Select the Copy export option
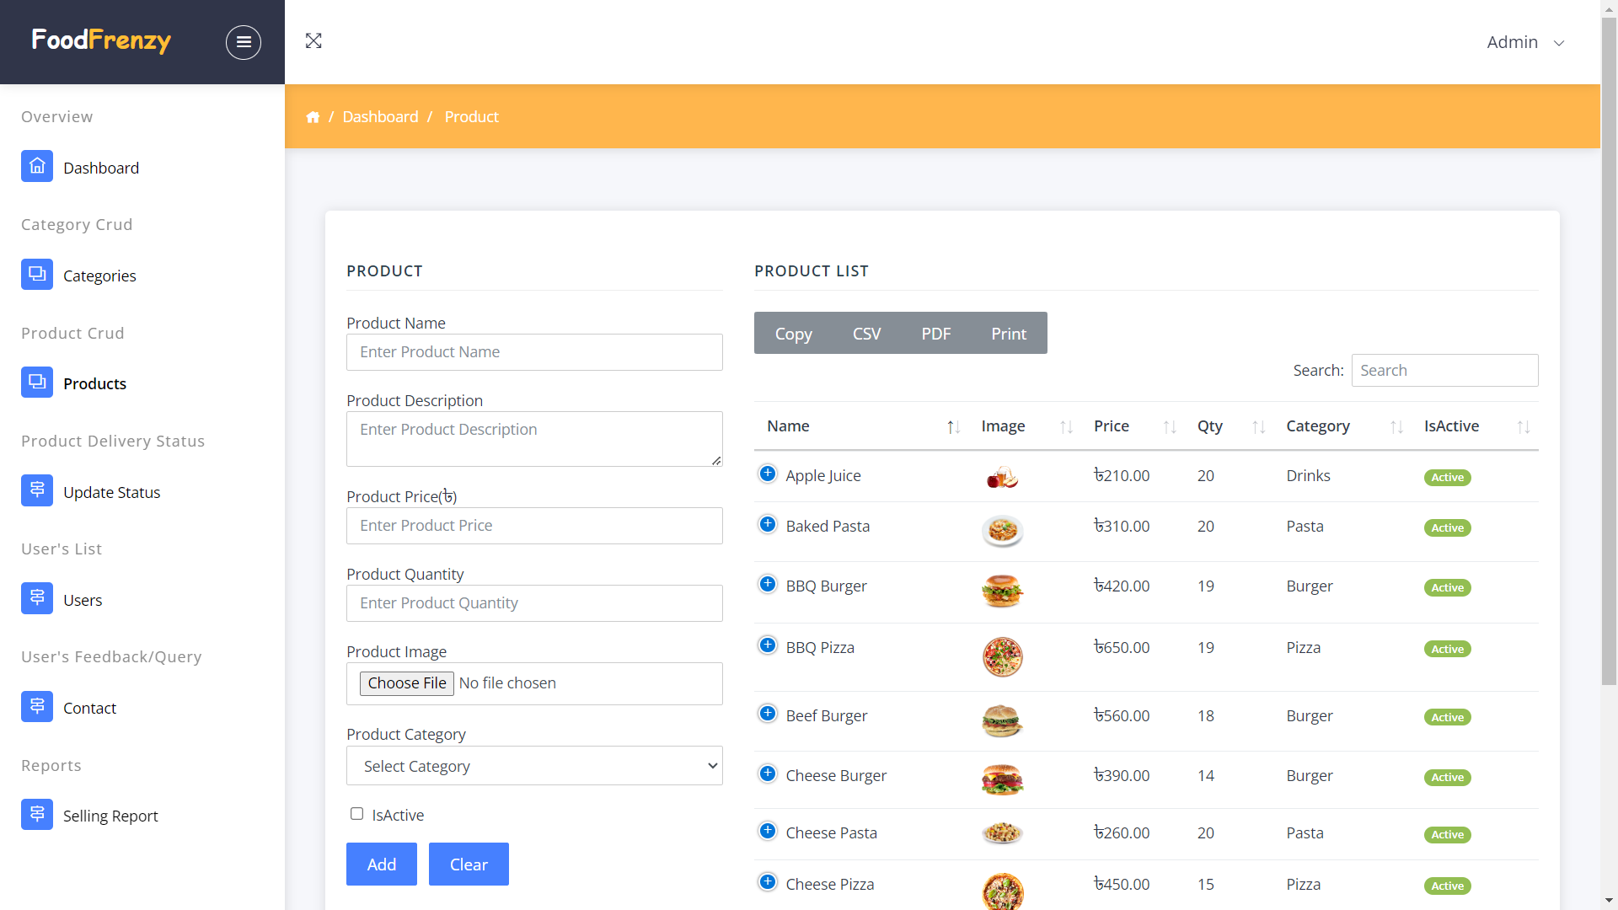 tap(793, 333)
